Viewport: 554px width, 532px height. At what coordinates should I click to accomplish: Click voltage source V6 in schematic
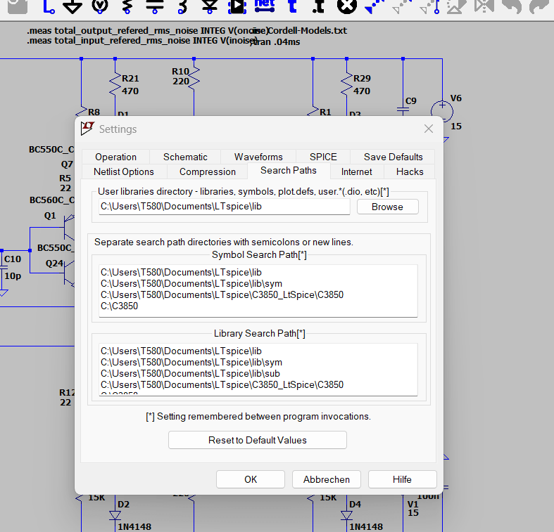point(442,112)
